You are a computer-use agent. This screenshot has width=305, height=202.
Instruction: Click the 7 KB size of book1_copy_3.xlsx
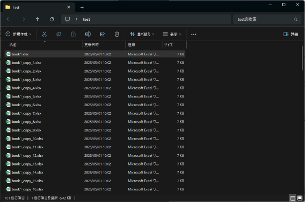coord(180,80)
